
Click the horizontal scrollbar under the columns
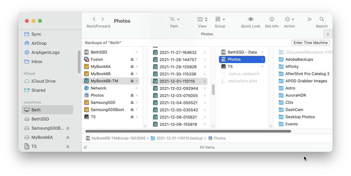coord(188,131)
